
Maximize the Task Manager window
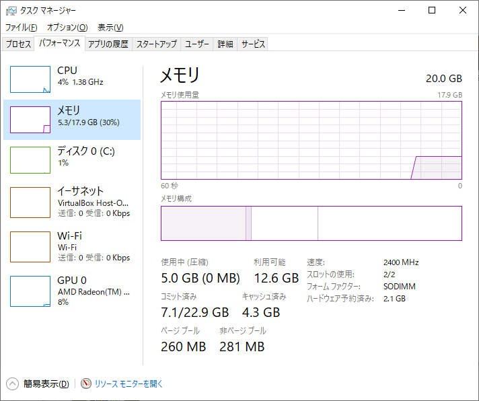click(432, 10)
